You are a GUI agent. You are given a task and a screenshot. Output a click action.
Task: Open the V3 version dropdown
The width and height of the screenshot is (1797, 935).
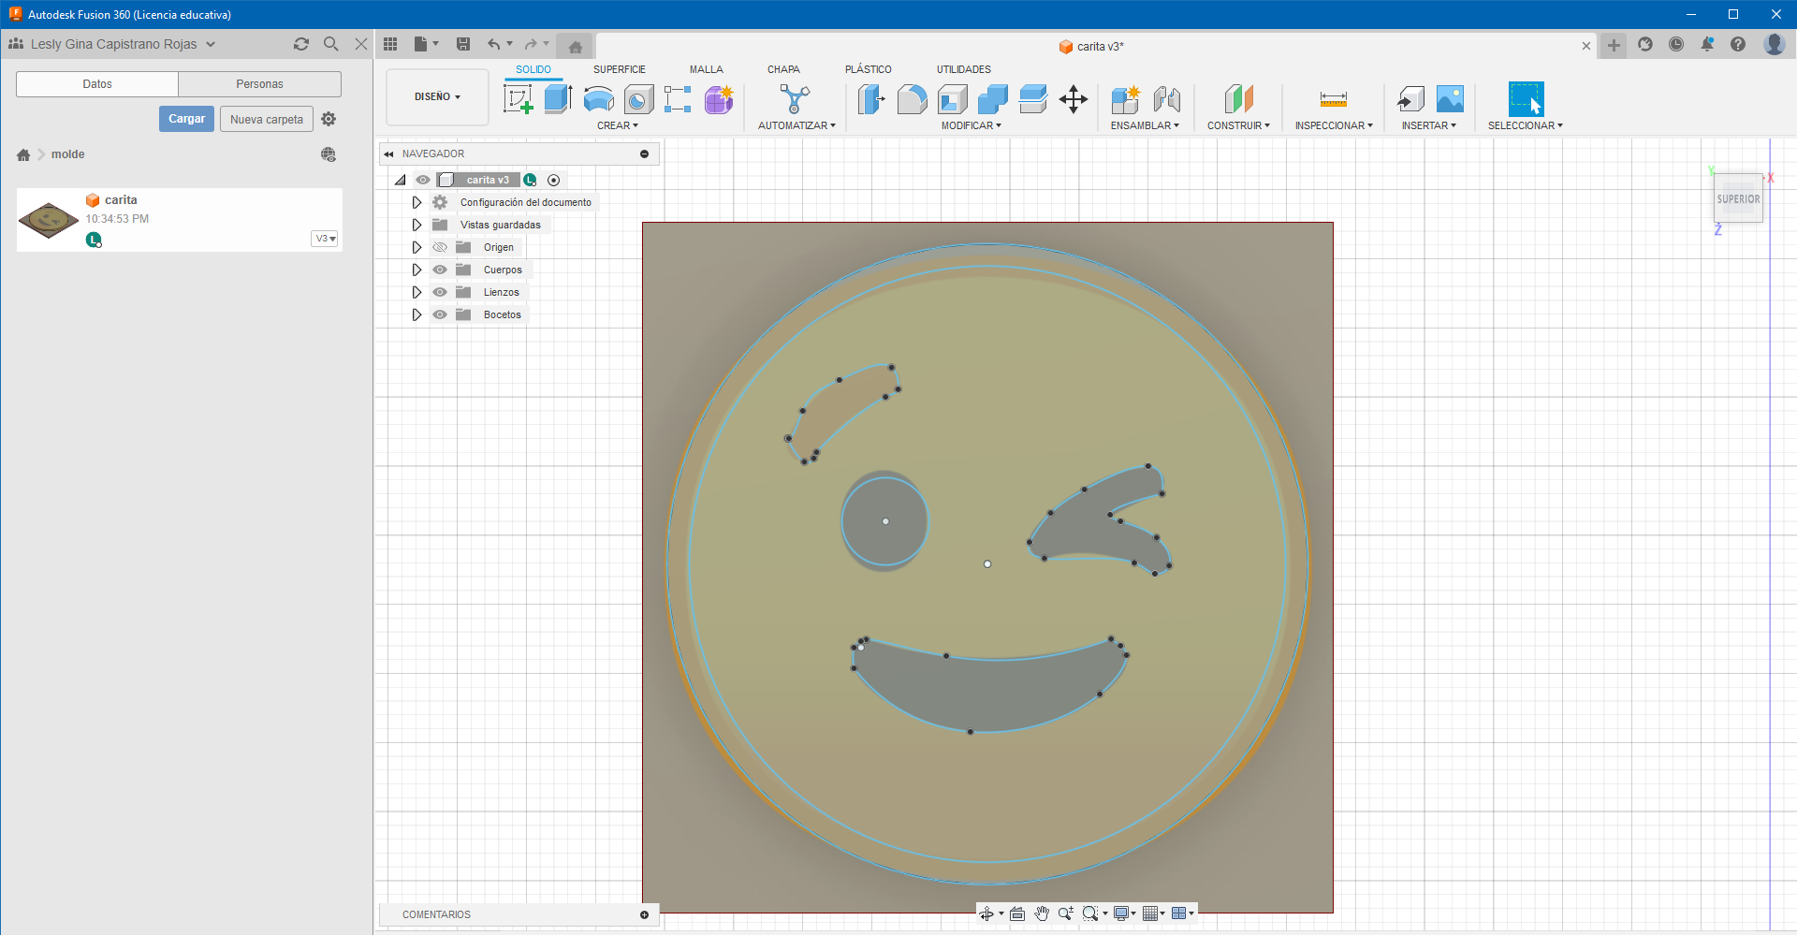(325, 239)
